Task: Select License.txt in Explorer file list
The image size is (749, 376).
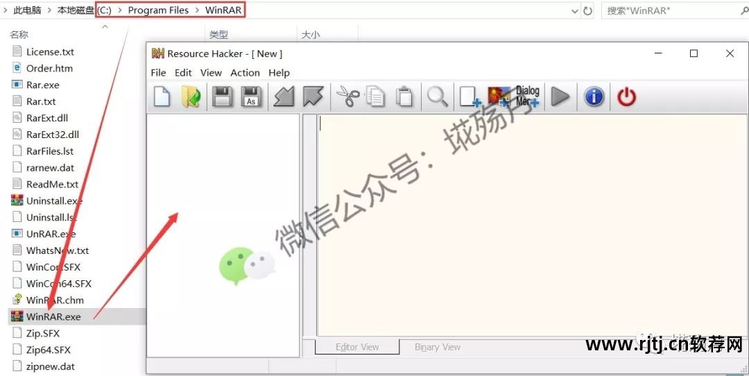Action: point(50,51)
